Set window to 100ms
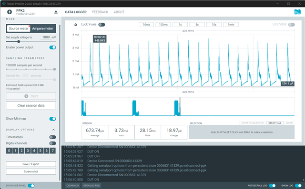 [163, 25]
